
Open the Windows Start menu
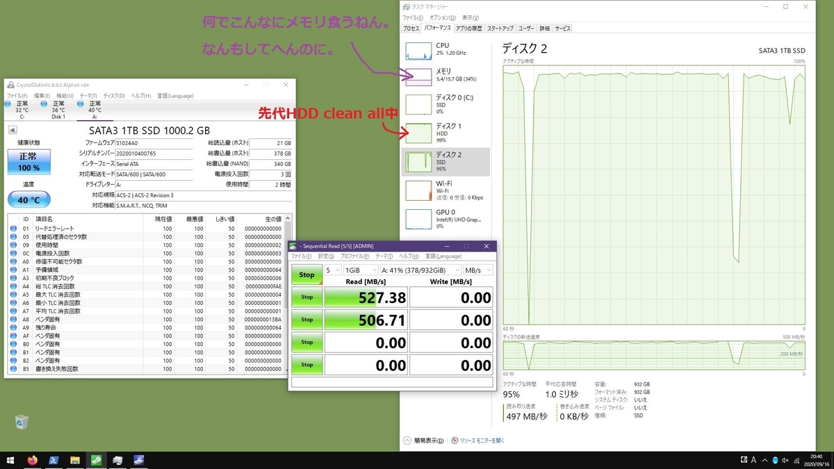(x=10, y=460)
